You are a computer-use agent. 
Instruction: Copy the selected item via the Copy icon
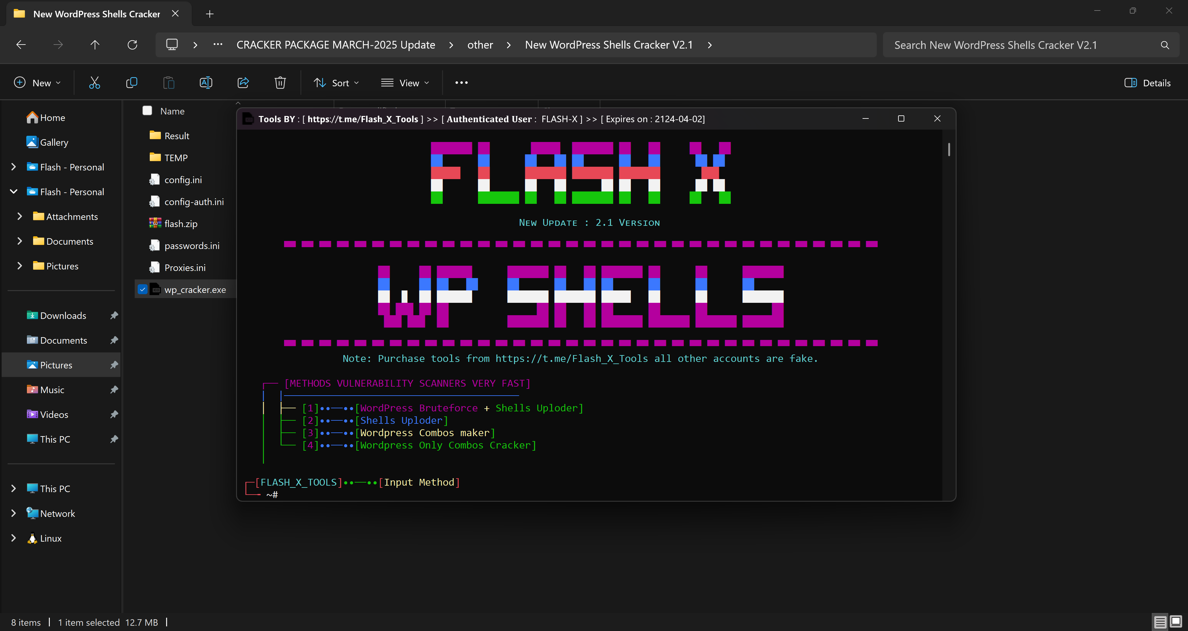pyautogui.click(x=131, y=83)
